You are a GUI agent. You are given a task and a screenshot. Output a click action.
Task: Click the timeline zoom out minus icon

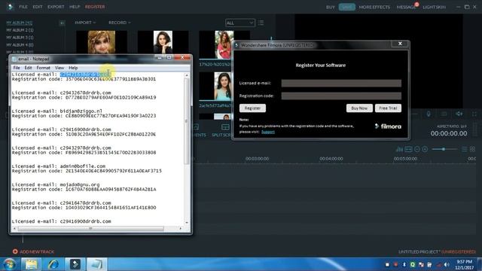[x=417, y=149]
